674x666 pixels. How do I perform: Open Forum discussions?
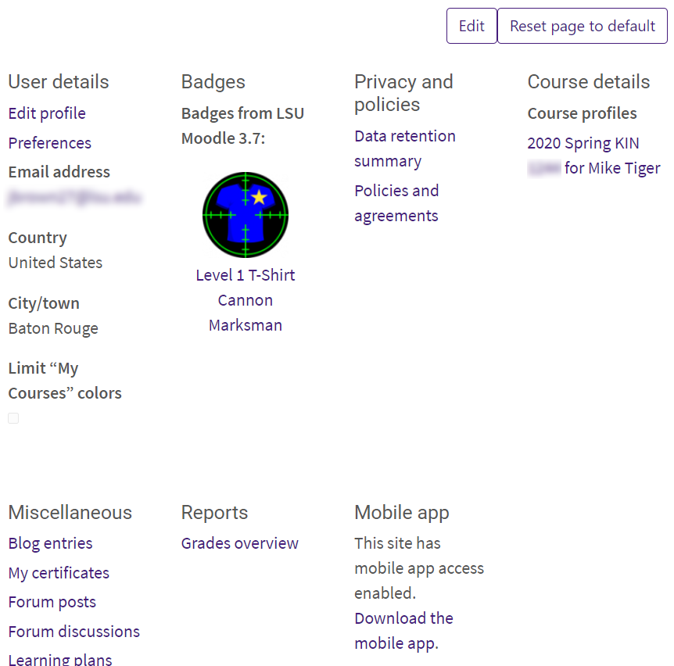74,632
